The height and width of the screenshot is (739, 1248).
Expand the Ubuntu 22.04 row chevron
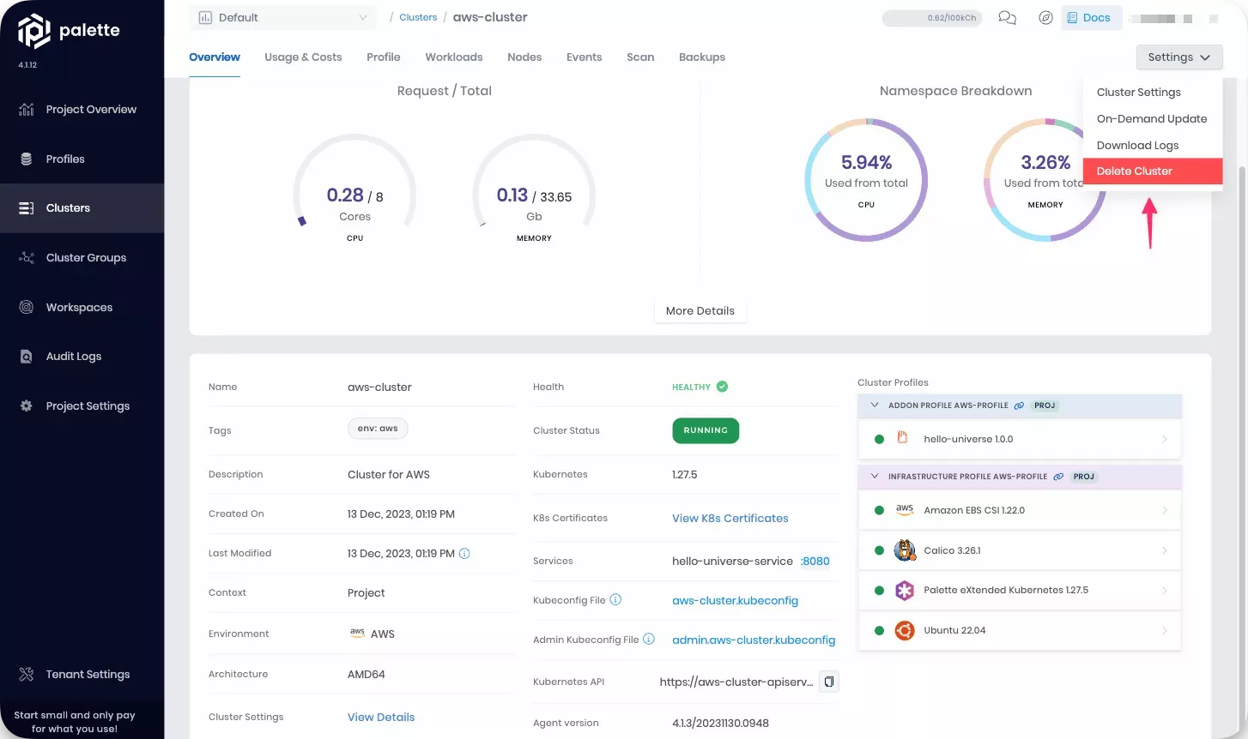click(1165, 631)
